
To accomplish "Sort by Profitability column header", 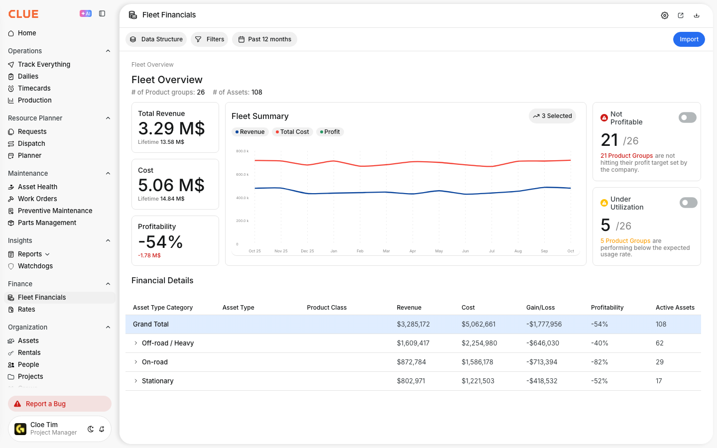I will tap(607, 308).
